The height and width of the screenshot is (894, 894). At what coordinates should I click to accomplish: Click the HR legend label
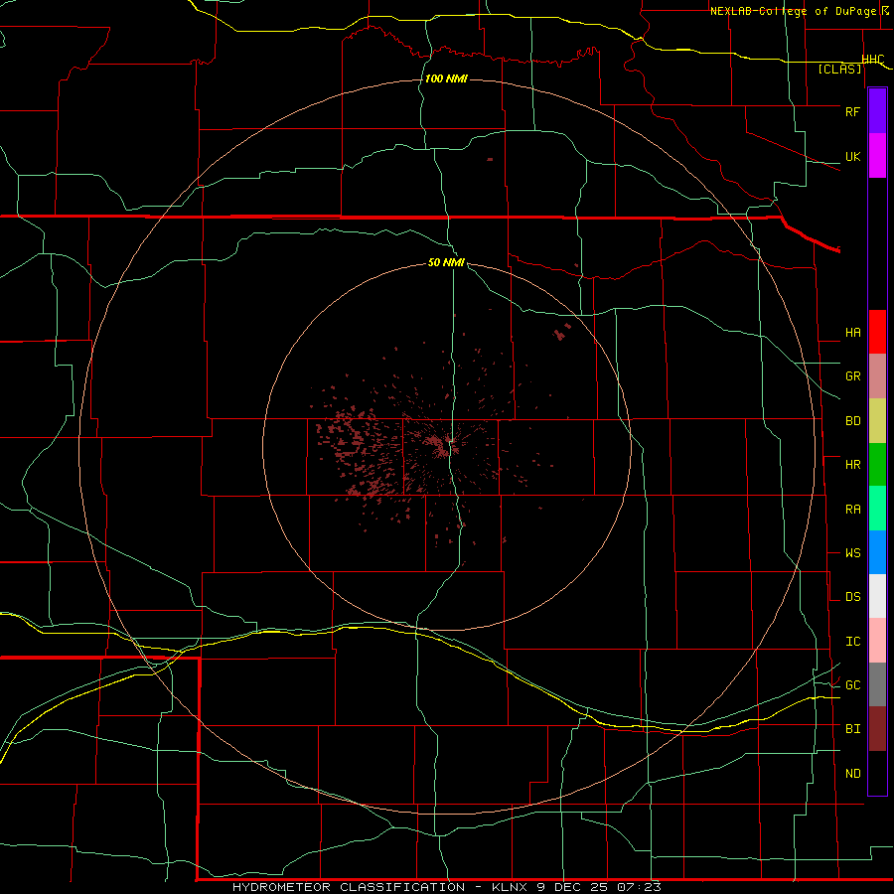[x=852, y=465]
